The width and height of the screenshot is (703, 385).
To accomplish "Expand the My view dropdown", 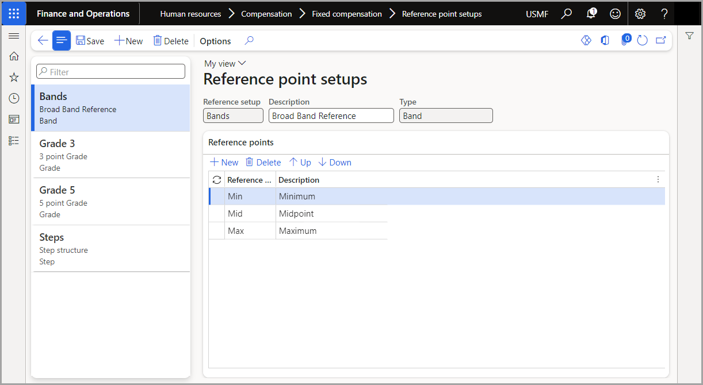I will click(225, 63).
